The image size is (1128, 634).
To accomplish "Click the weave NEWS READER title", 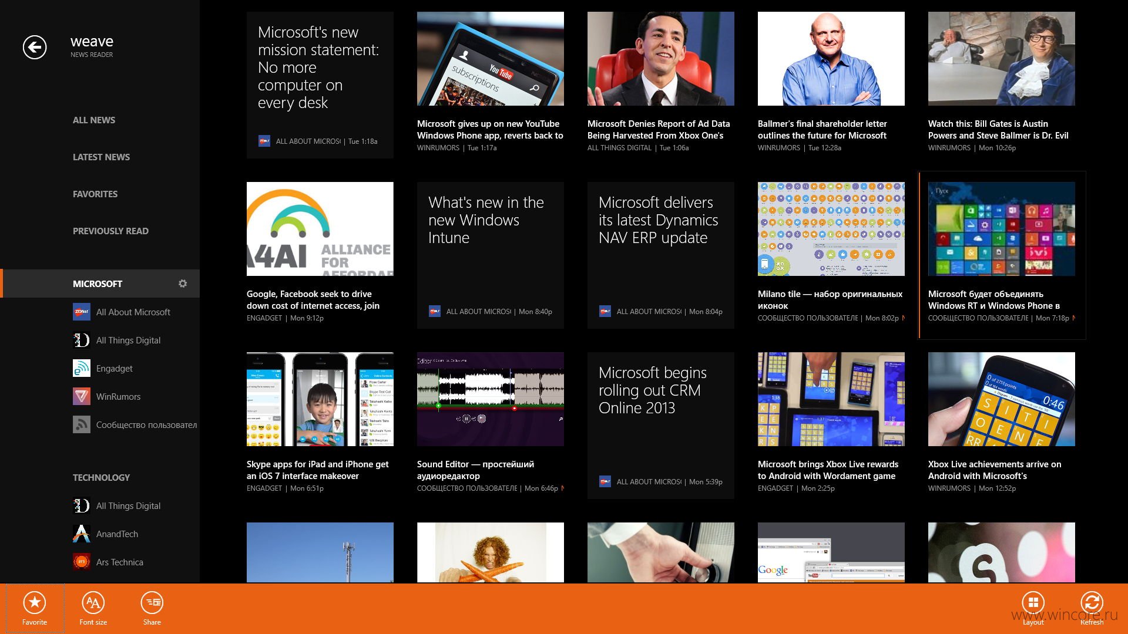I will pos(92,46).
